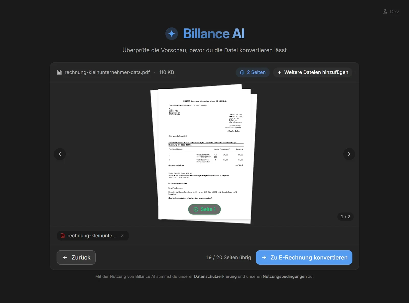Go back with the Zurück button

coord(76,257)
